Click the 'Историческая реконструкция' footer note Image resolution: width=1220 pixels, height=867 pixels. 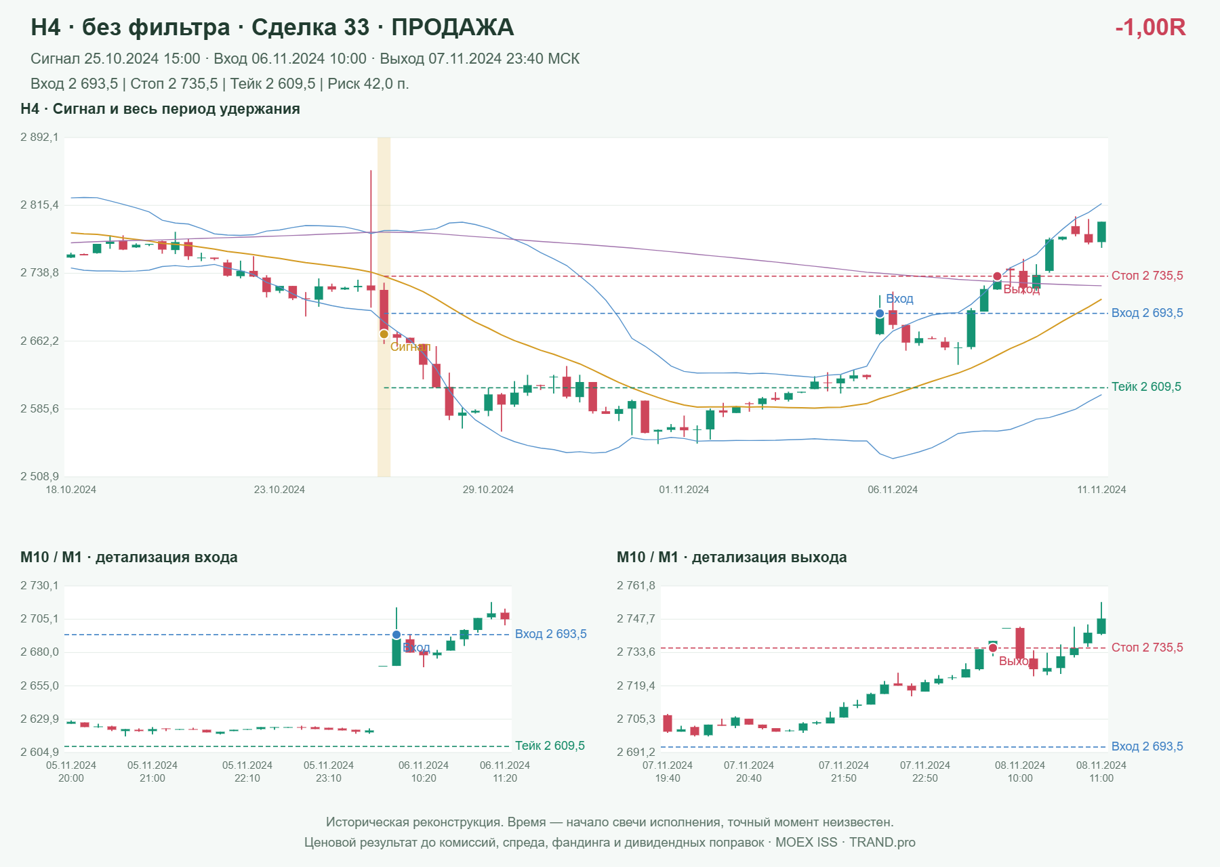point(610,822)
